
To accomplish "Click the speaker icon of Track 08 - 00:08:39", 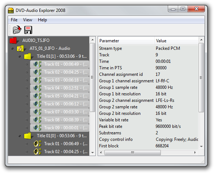I will coord(37,120).
